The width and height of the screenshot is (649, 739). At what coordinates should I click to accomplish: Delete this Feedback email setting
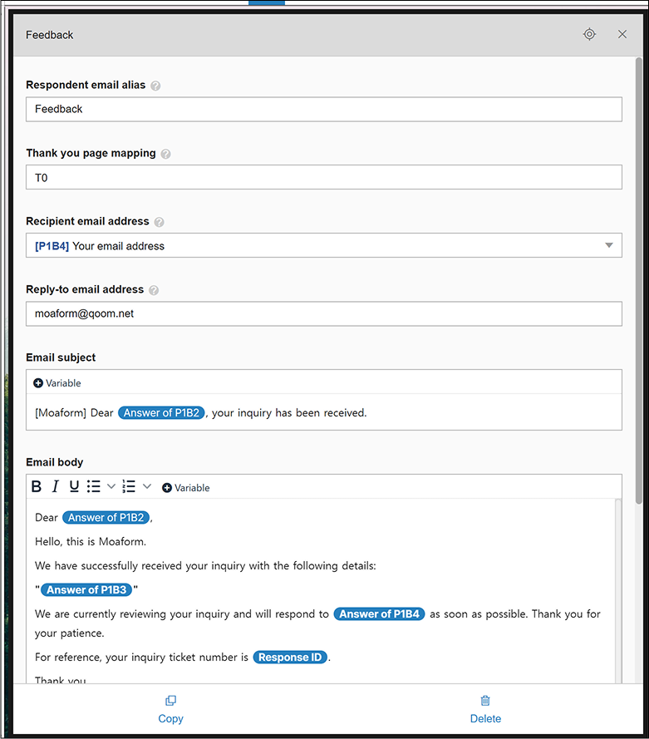[x=485, y=709]
